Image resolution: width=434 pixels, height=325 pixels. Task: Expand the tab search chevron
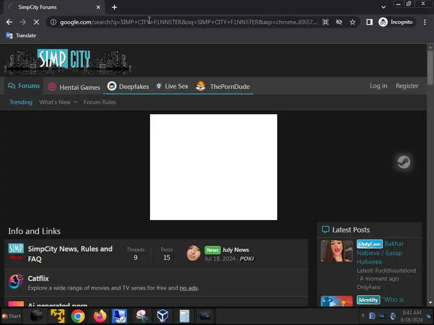(383, 7)
